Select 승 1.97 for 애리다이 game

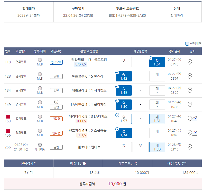(x=124, y=119)
